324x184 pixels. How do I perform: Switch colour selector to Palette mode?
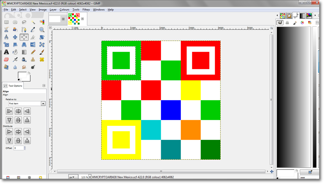pyautogui.click(x=310, y=23)
